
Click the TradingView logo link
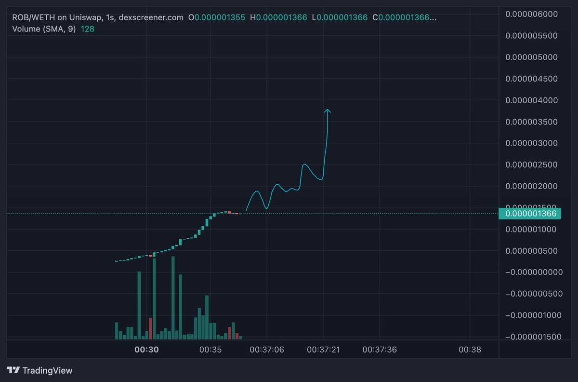click(x=39, y=370)
